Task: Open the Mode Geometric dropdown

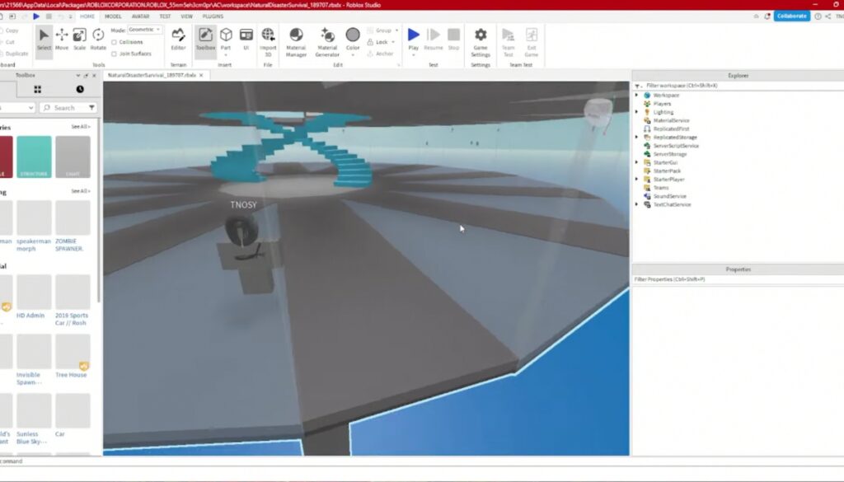Action: tap(144, 30)
